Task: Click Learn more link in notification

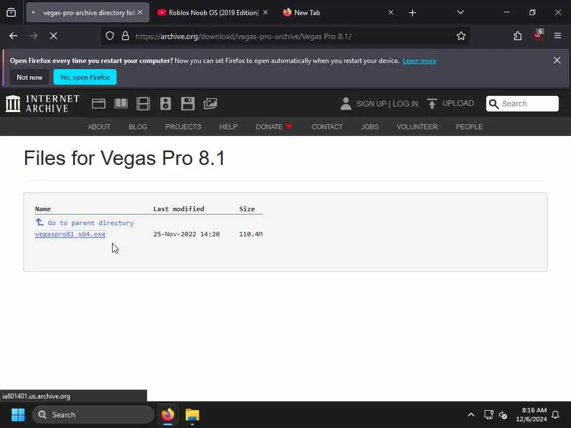Action: tap(419, 61)
